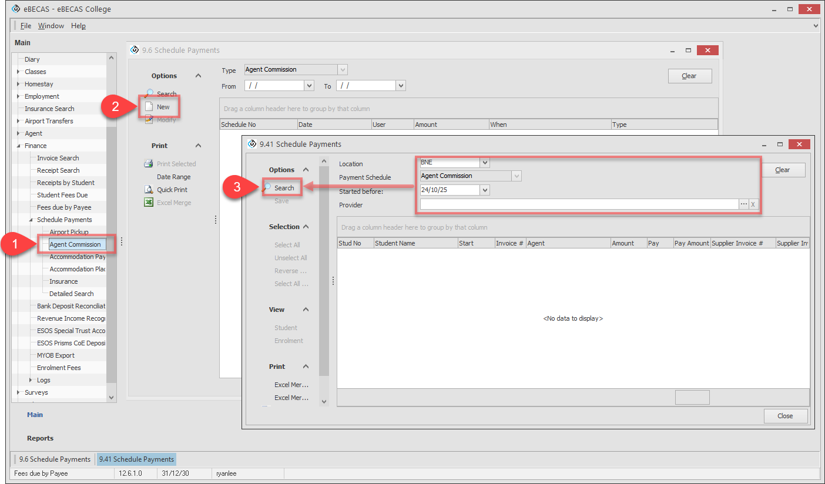Select Agent Commission in the navigation tree
825x484 pixels.
(x=75, y=244)
